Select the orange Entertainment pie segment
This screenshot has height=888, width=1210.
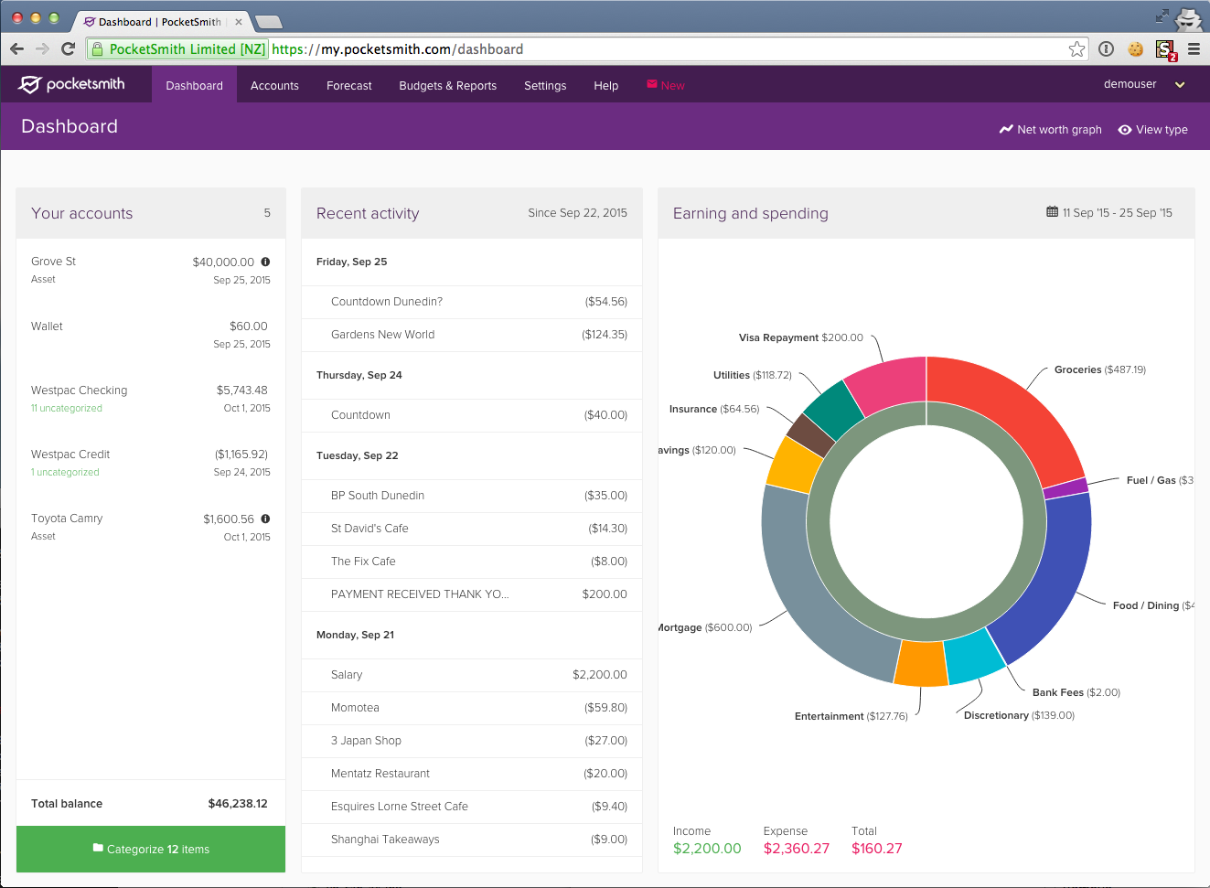[x=921, y=665]
